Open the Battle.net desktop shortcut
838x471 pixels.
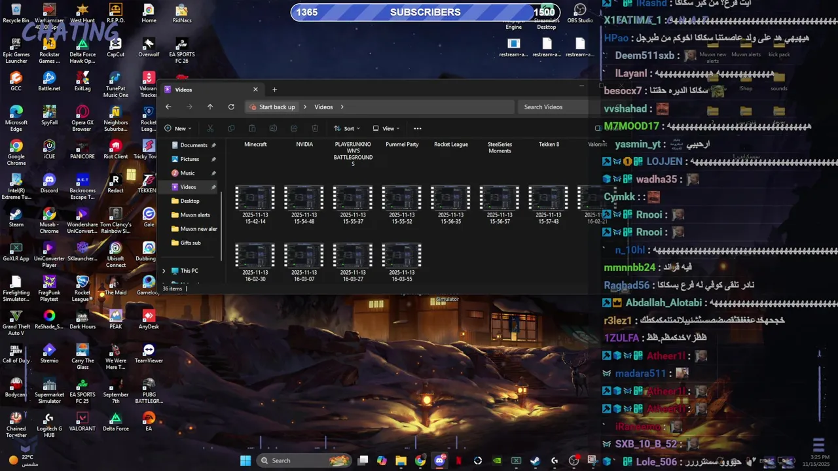click(x=49, y=81)
